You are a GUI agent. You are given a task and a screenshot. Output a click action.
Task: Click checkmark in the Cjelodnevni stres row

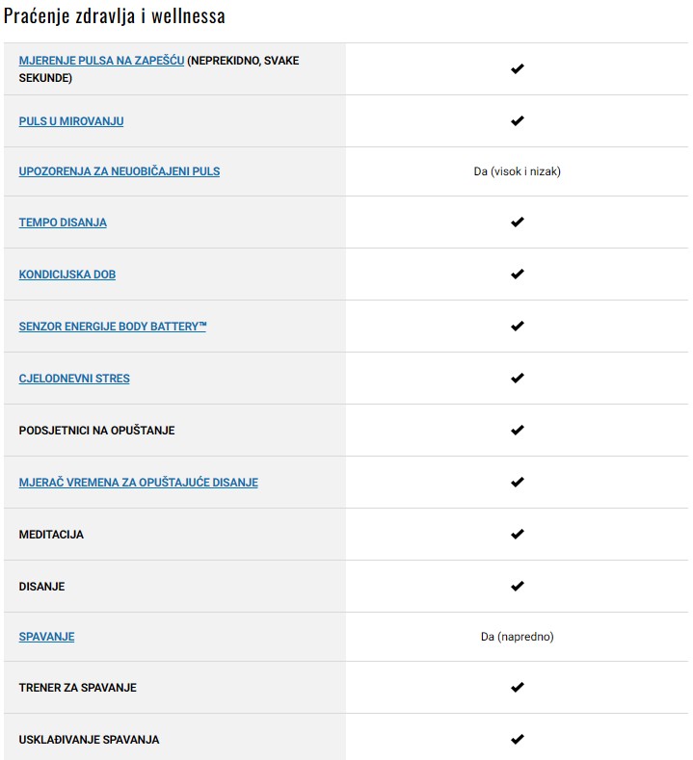[518, 379]
